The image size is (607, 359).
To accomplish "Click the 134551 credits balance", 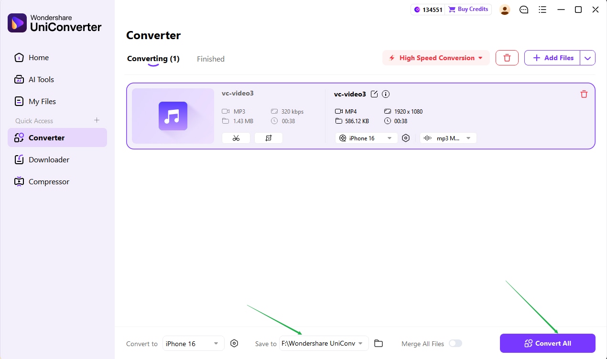I will pyautogui.click(x=428, y=10).
